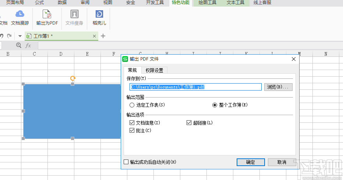Select the 工作簿1 document tab
Screen dimensions: 343x180
click(61, 36)
